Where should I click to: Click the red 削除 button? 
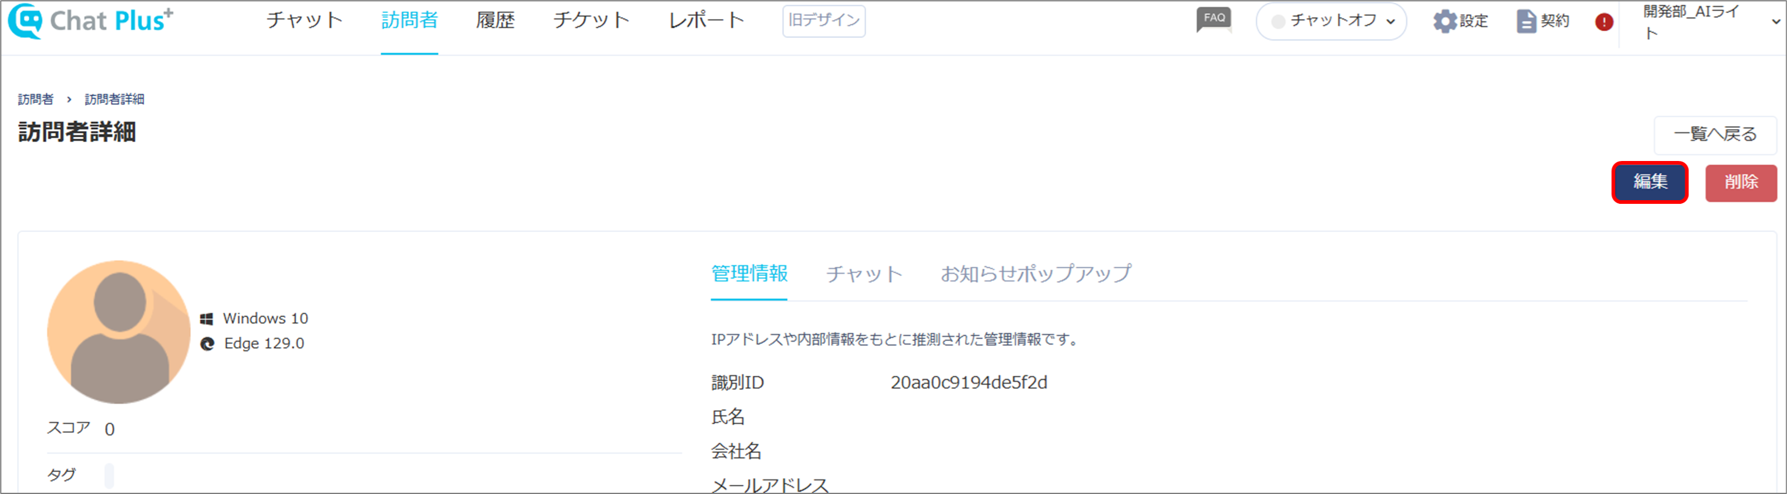pos(1740,182)
